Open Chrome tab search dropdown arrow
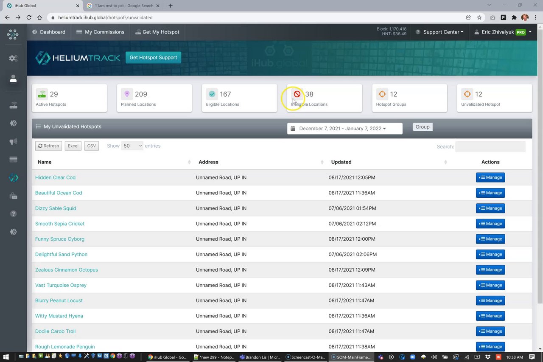Screen dimensions: 543x362 click(489, 6)
